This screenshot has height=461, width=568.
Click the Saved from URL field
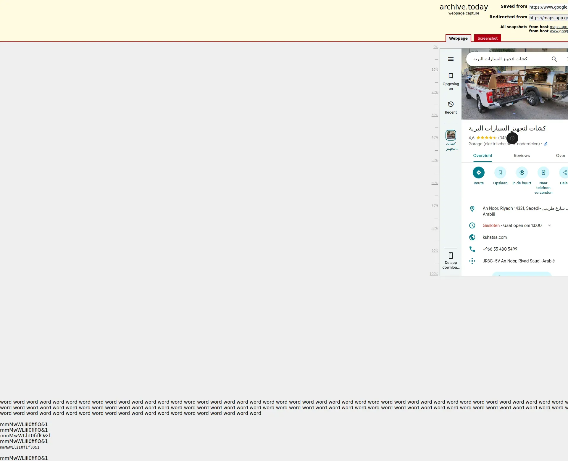coord(548,7)
